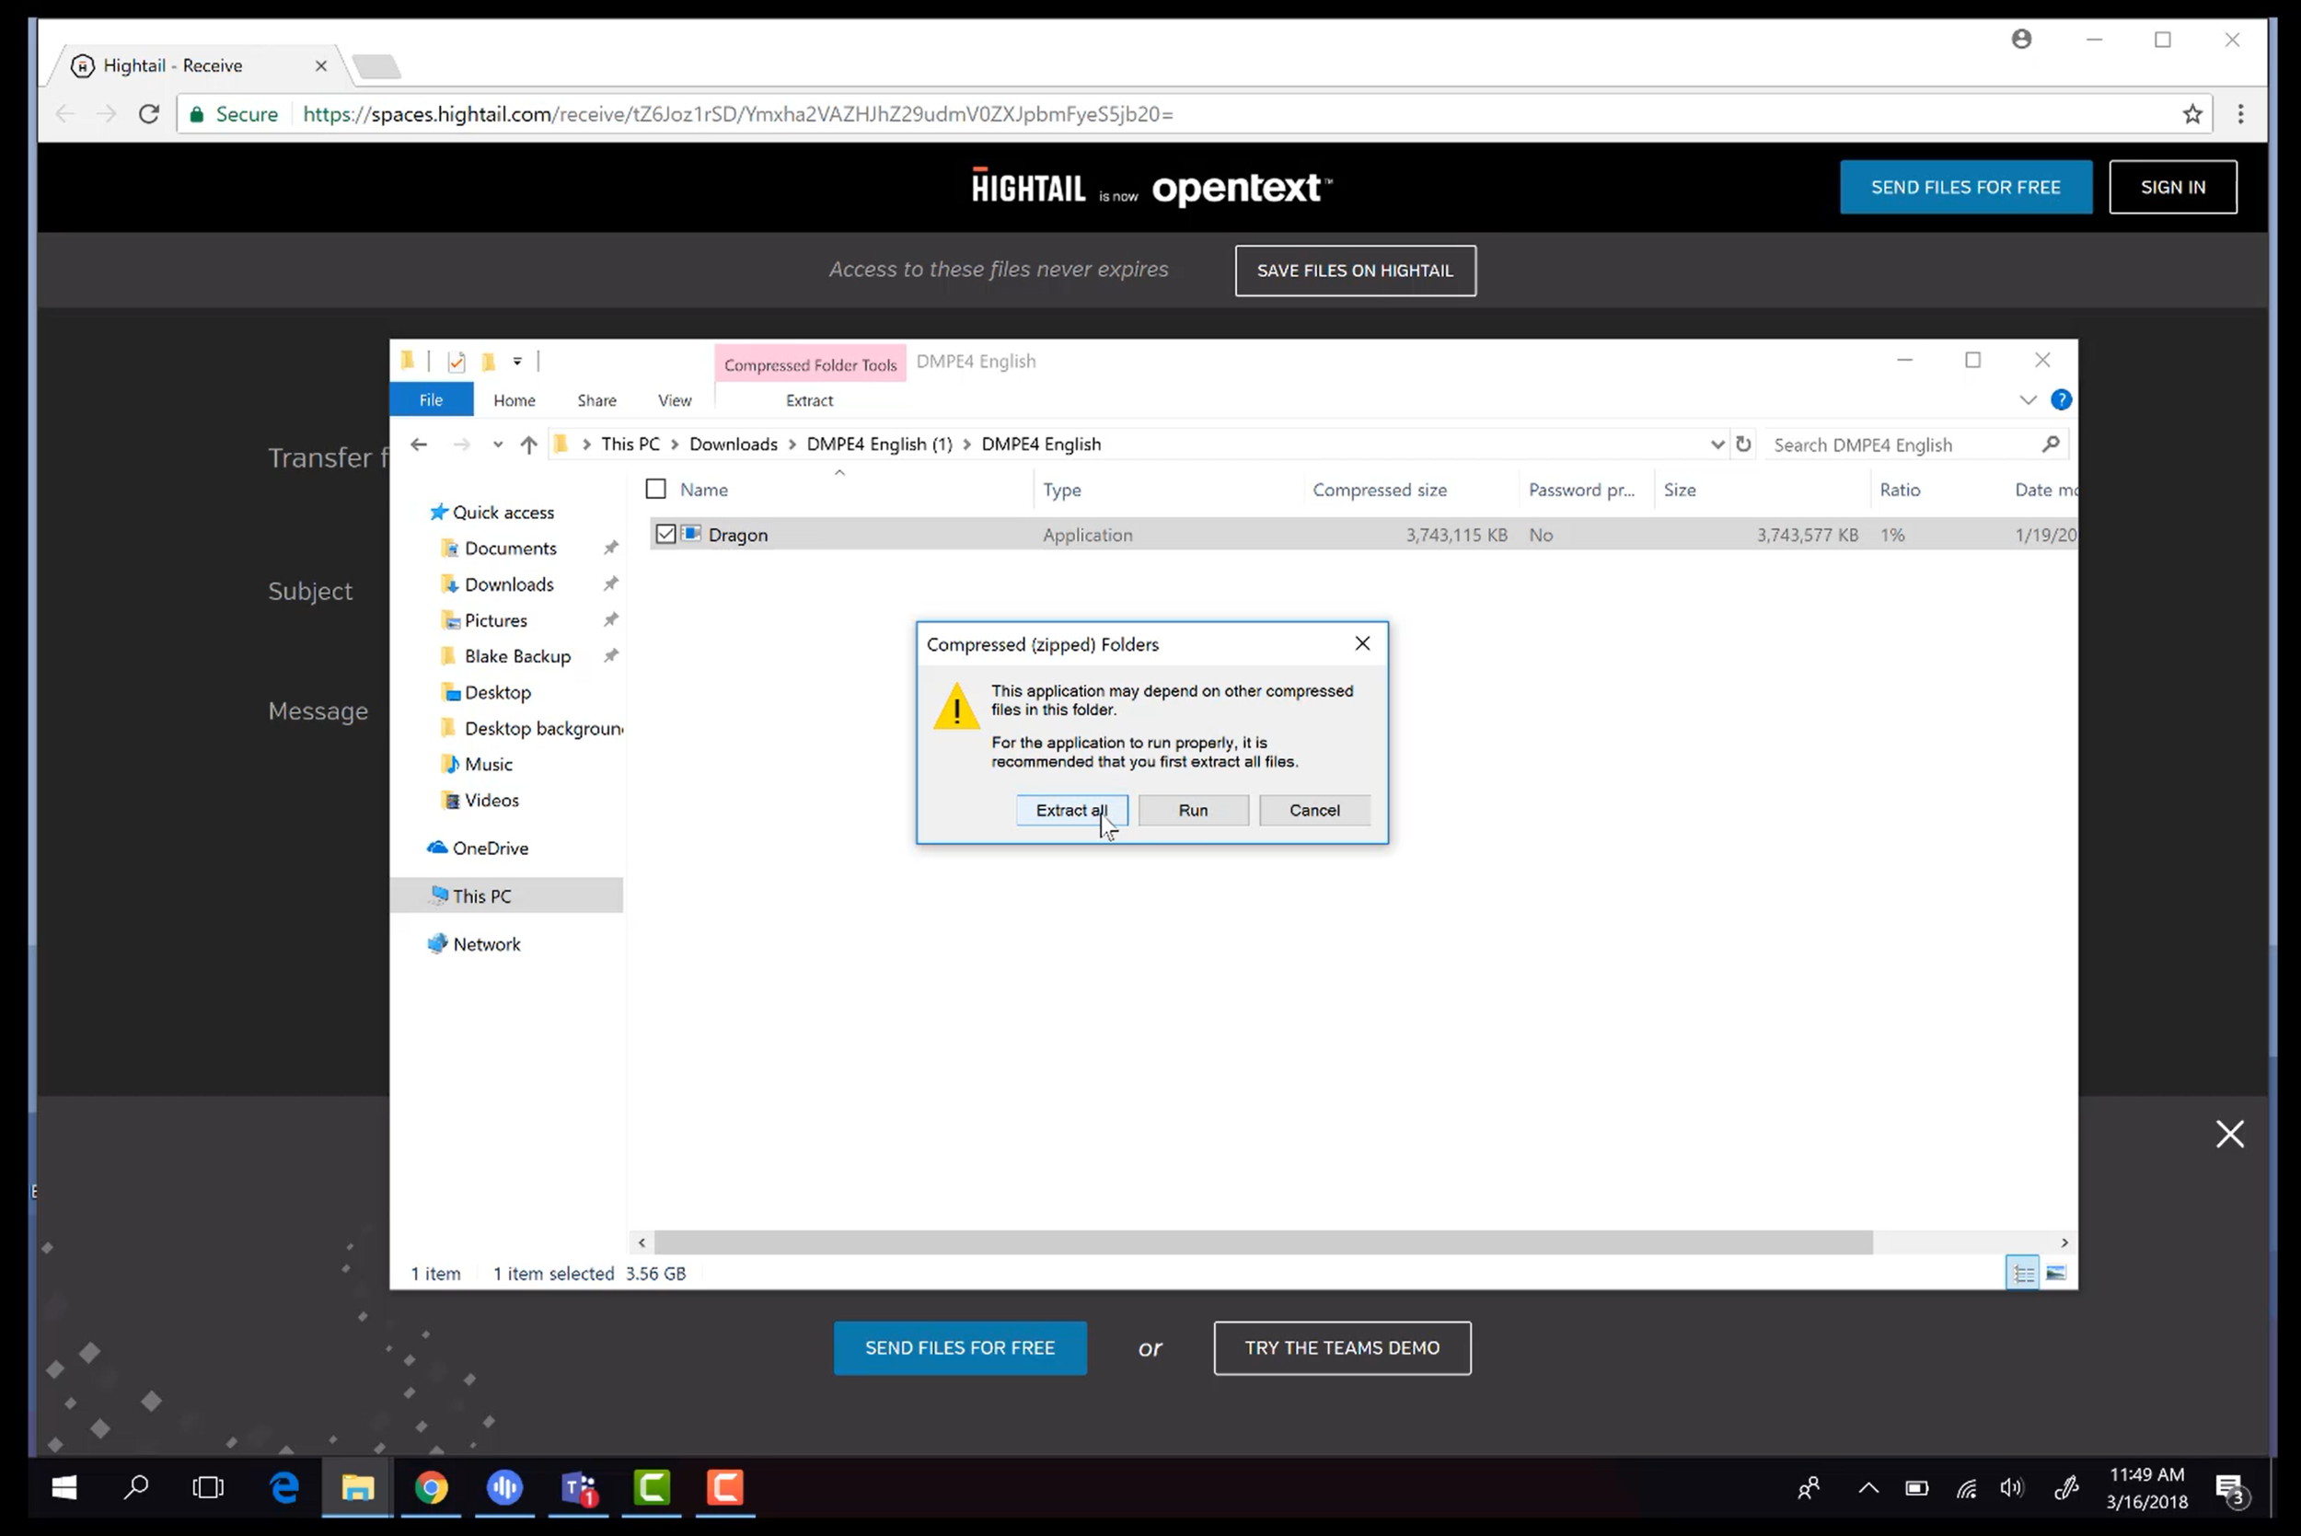Bookmark this page with the star icon
The height and width of the screenshot is (1536, 2301).
tap(2192, 113)
